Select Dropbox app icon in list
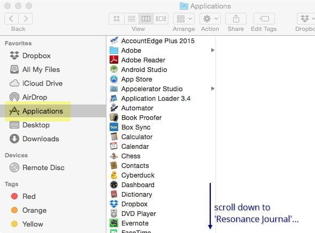 pyautogui.click(x=114, y=204)
